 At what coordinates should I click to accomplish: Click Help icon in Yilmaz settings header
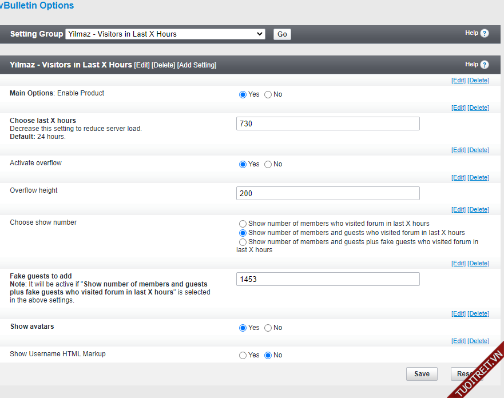pyautogui.click(x=485, y=65)
